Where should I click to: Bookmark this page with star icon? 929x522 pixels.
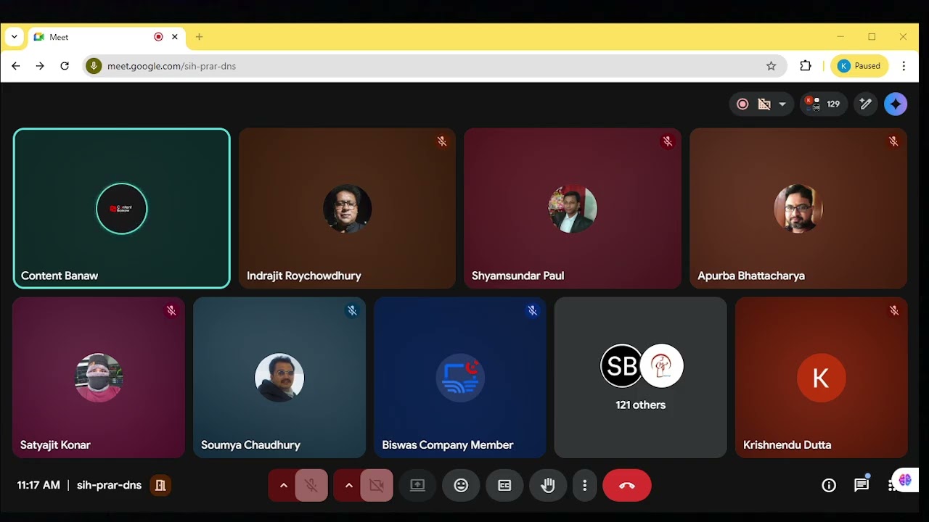click(x=771, y=66)
